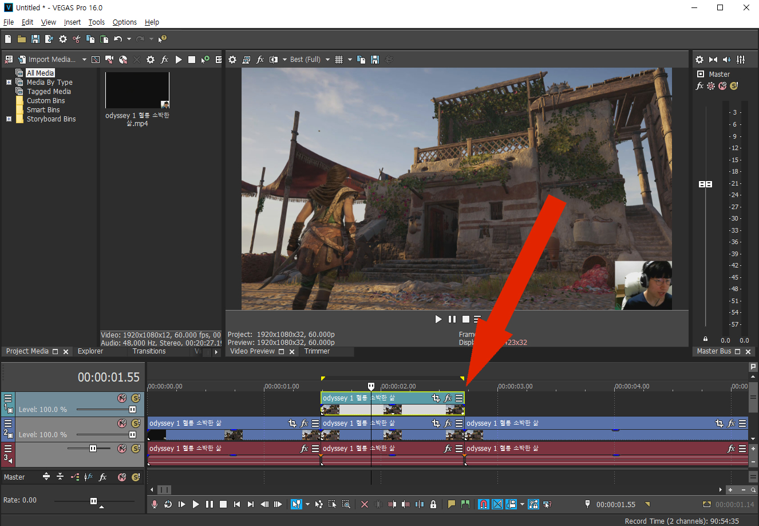
Task: Click Event FX on the track 1 clip
Action: pos(448,398)
